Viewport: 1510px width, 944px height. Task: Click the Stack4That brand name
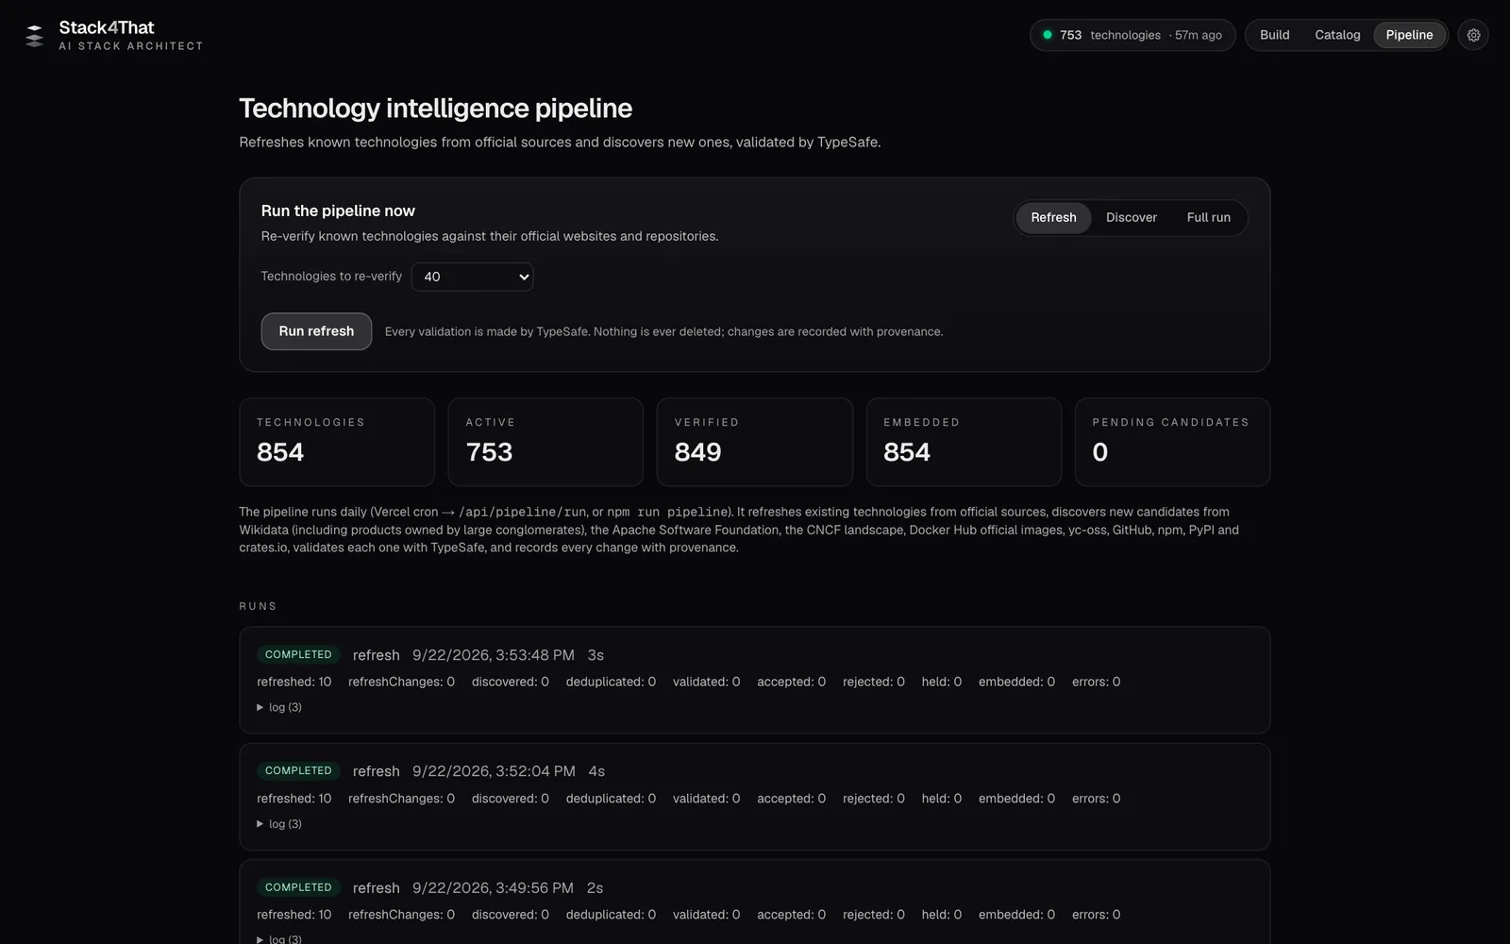click(107, 27)
